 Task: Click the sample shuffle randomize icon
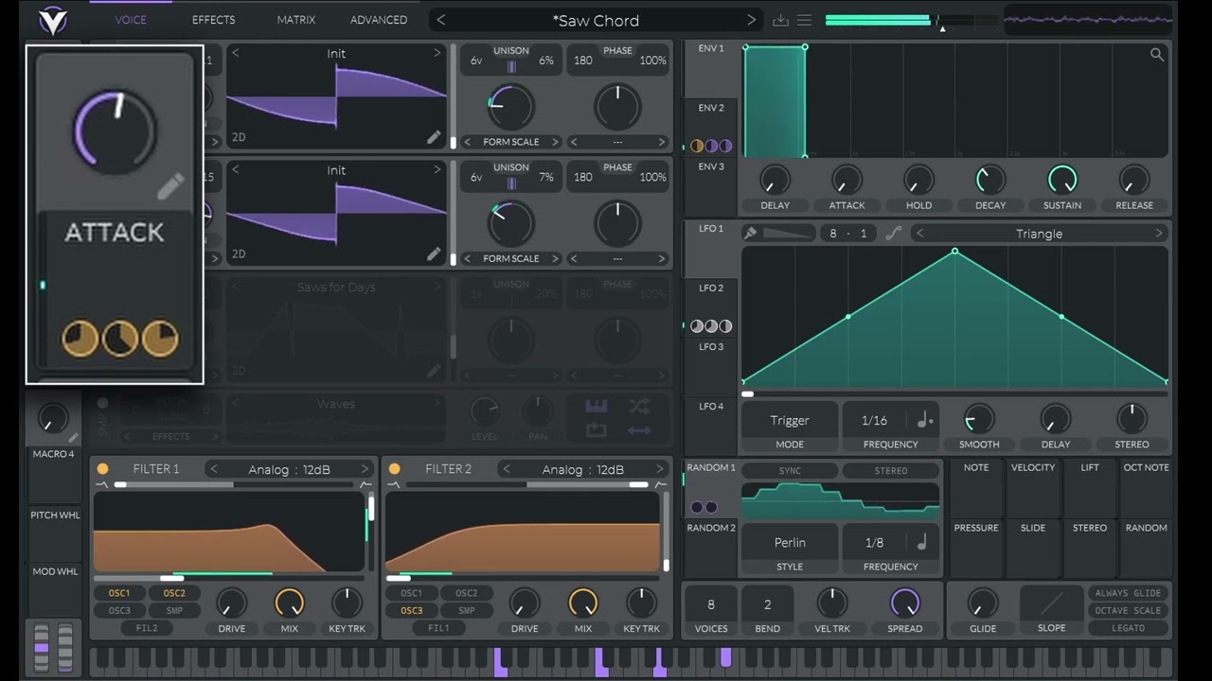pyautogui.click(x=639, y=407)
